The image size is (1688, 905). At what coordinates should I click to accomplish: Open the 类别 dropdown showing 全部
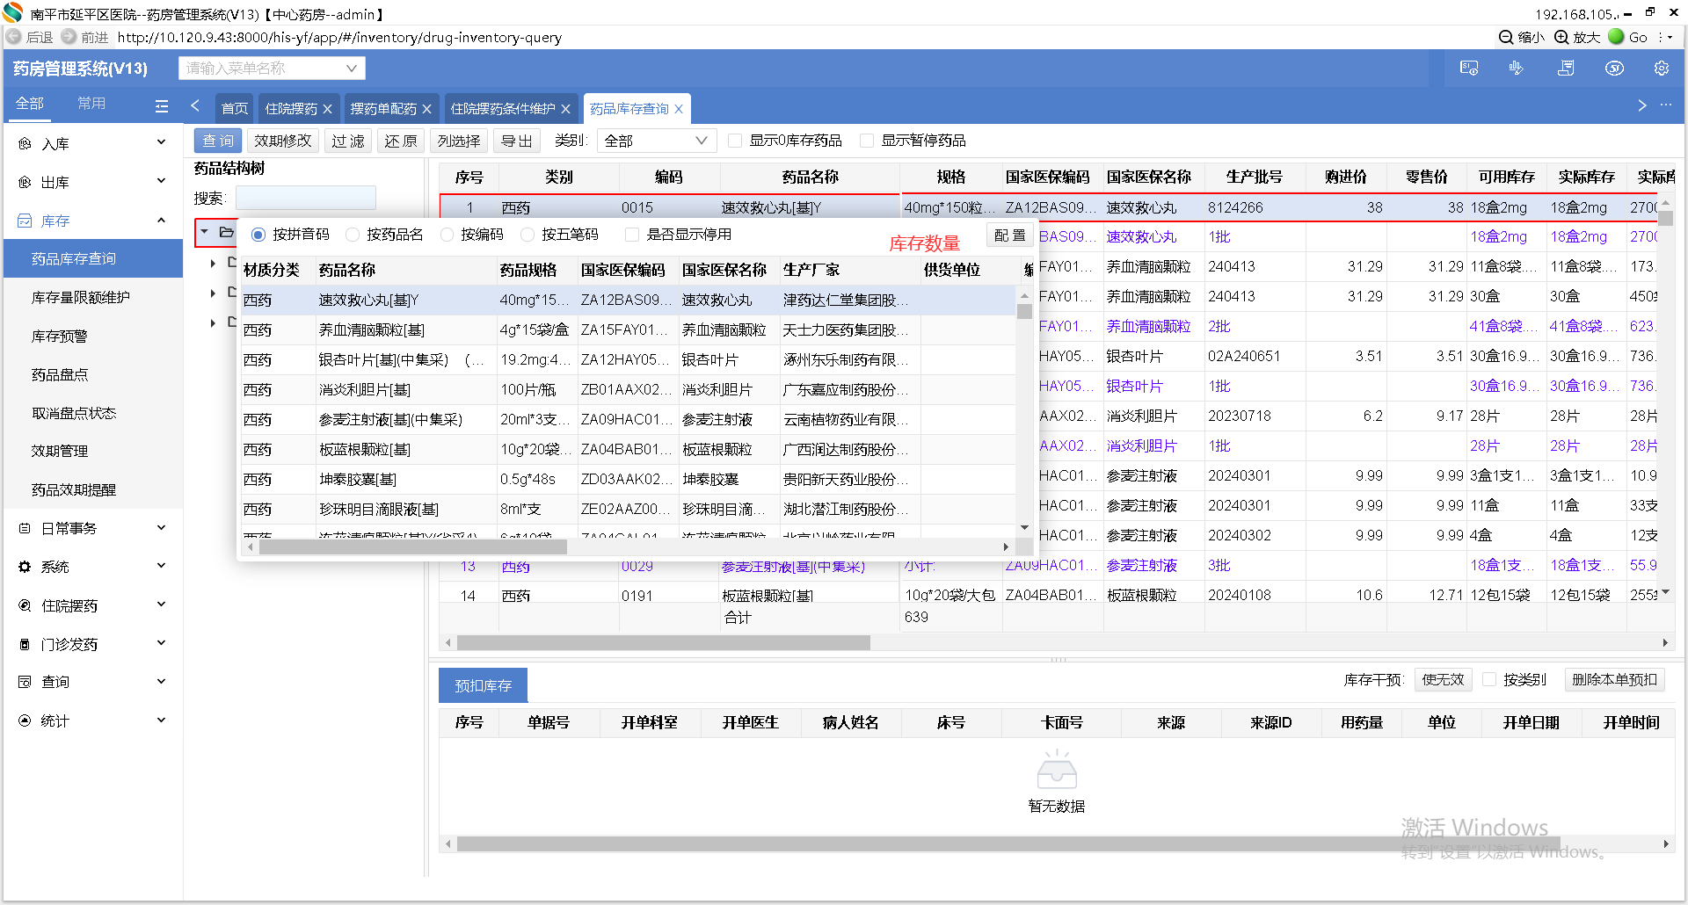656,141
